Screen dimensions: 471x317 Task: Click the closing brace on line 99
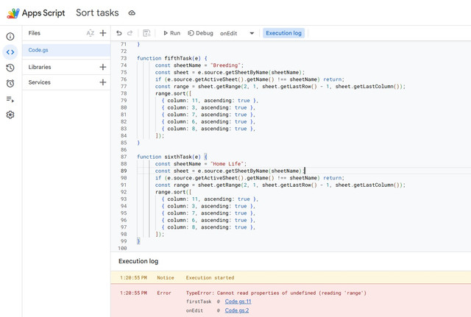click(x=138, y=241)
